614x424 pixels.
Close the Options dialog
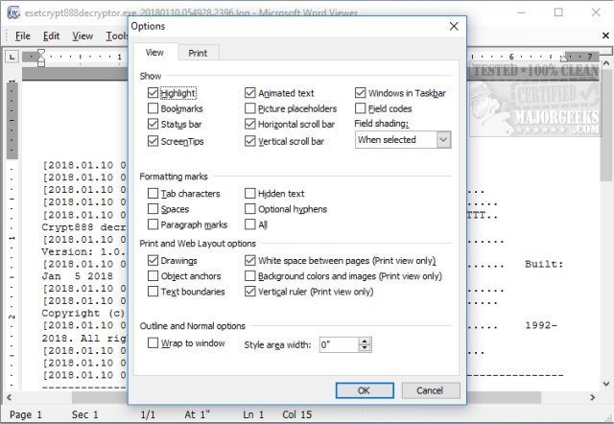click(x=454, y=26)
